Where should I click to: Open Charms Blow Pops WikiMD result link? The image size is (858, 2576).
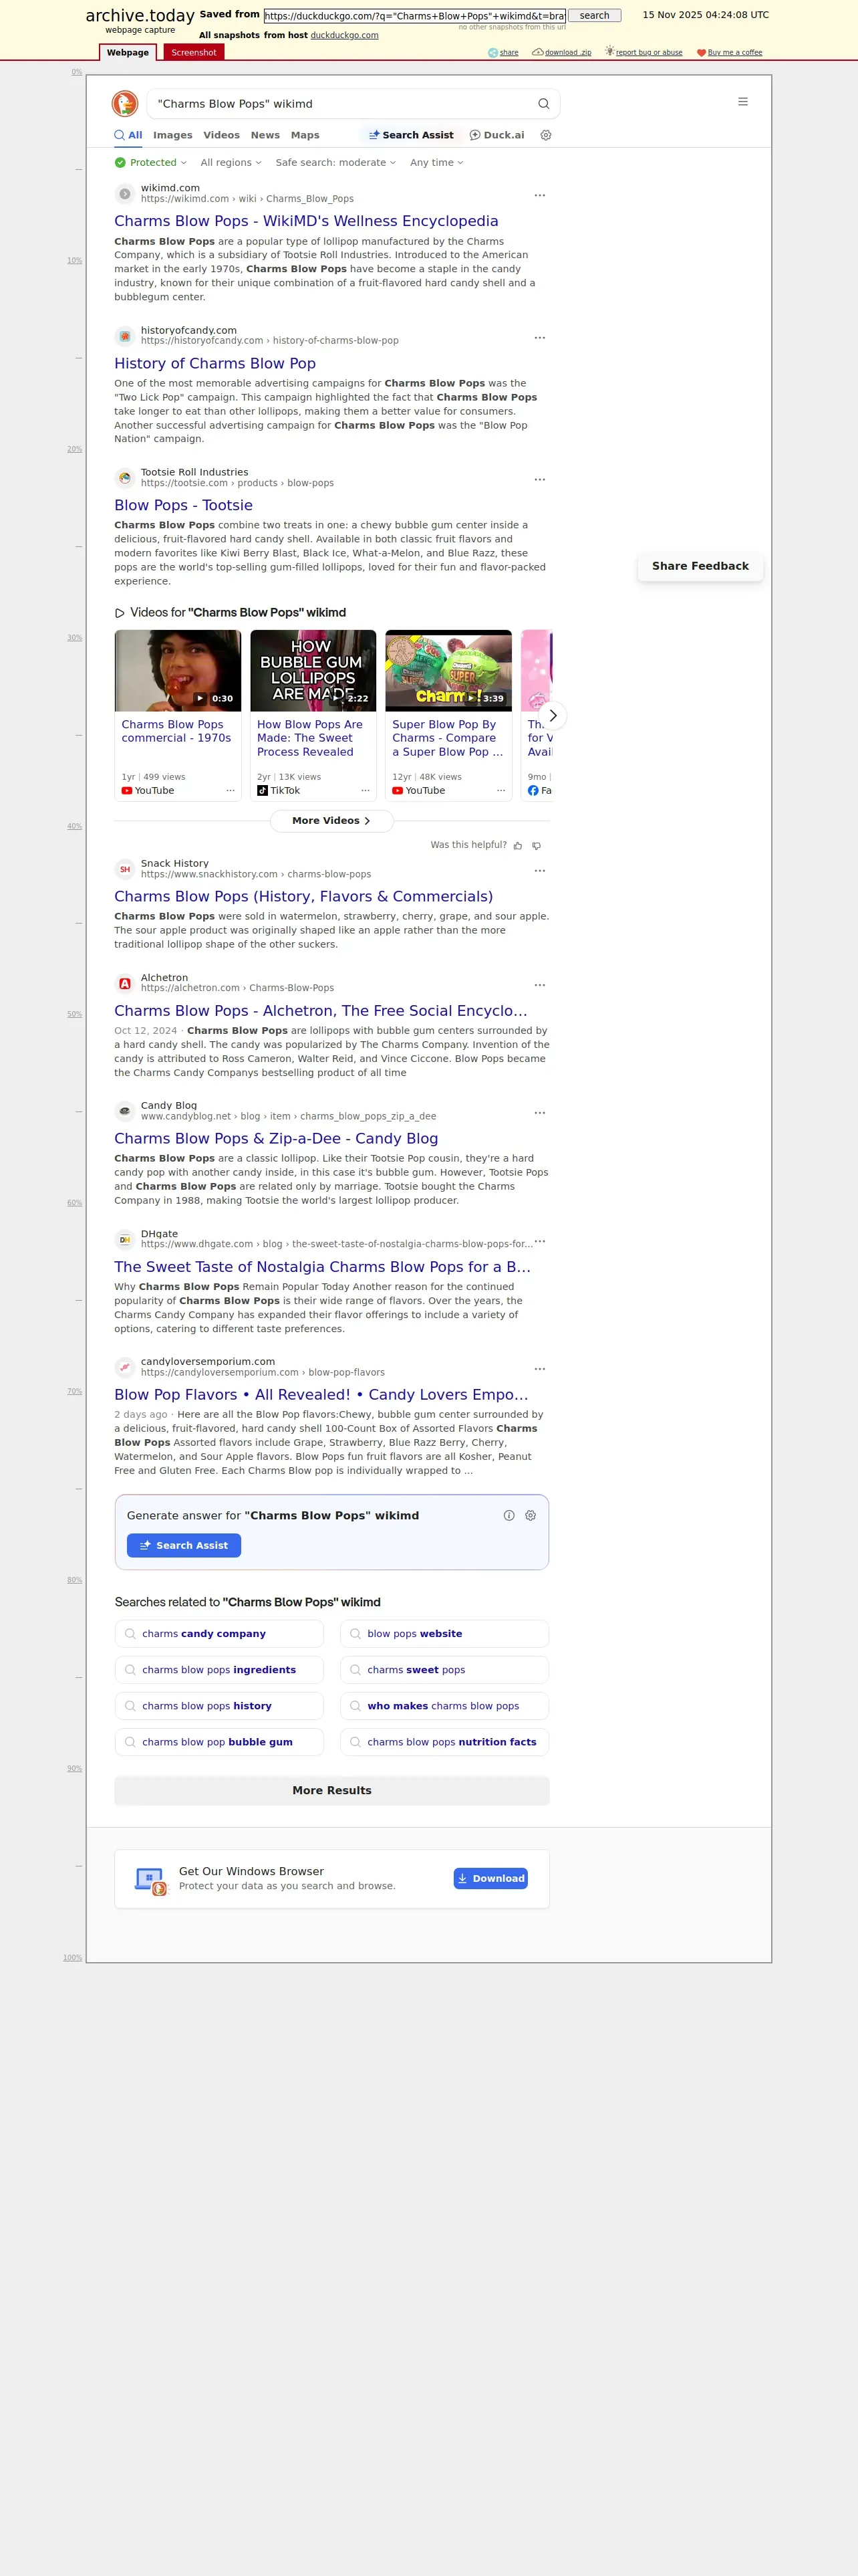[x=305, y=221]
